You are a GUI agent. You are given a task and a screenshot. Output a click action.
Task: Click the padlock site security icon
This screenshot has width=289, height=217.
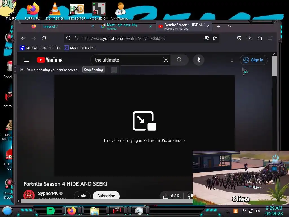76,38
